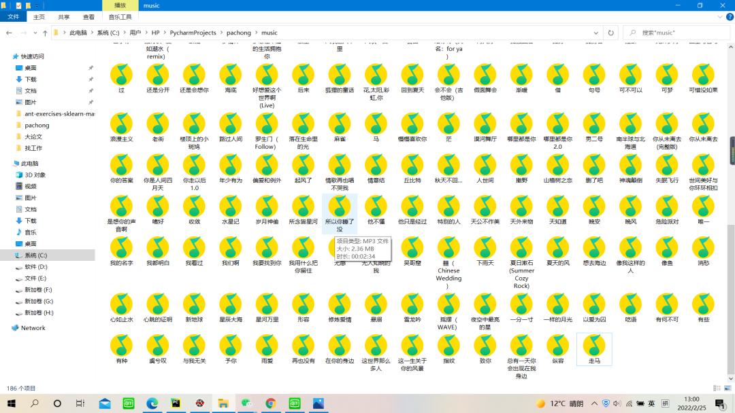Select the music file 麻雀

(x=340, y=127)
